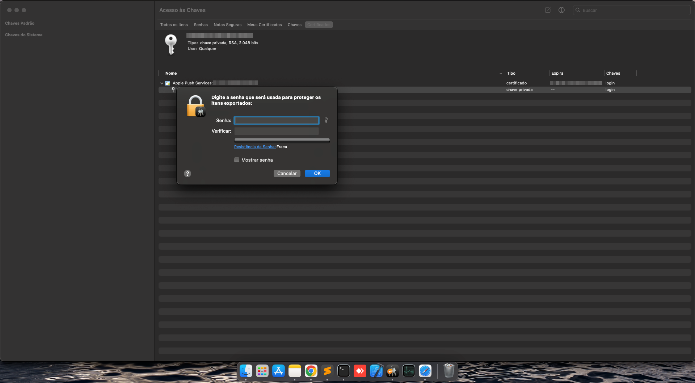Launch App Store from the Dock
This screenshot has height=383, width=695.
[x=278, y=371]
